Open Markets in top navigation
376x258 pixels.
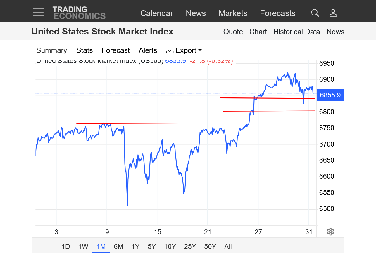click(x=233, y=13)
